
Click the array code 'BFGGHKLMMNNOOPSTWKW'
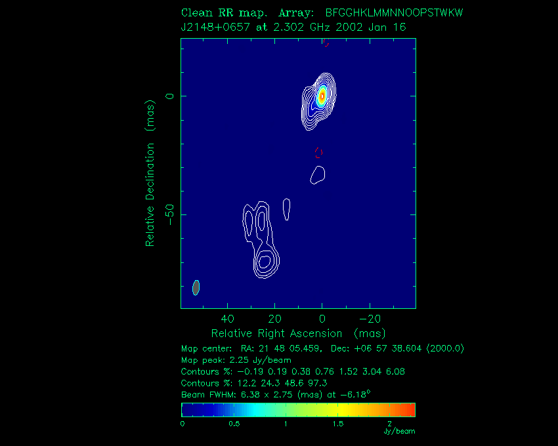point(394,13)
